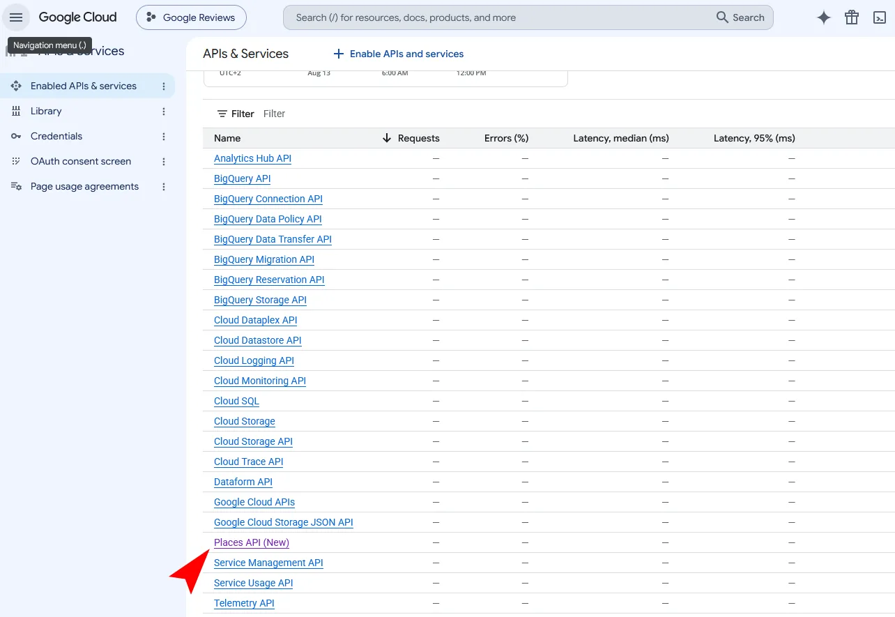Open the BigQuery Migration API link
The width and height of the screenshot is (895, 617).
pyautogui.click(x=264, y=260)
